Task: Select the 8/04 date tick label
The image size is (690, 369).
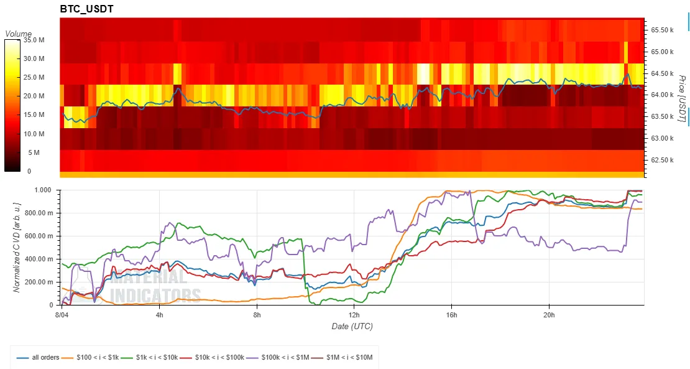Action: coord(62,315)
